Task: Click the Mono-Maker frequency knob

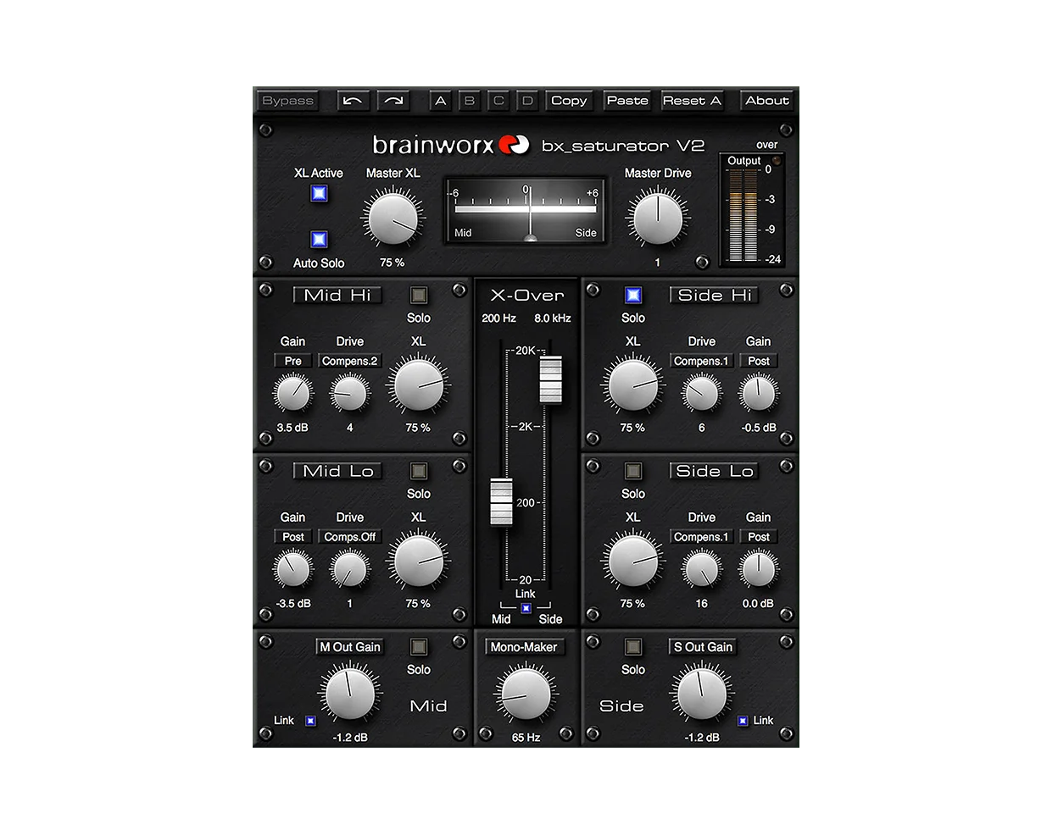Action: [526, 694]
